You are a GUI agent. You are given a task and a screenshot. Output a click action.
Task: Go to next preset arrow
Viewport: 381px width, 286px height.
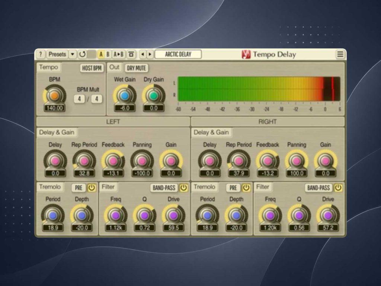pyautogui.click(x=150, y=54)
